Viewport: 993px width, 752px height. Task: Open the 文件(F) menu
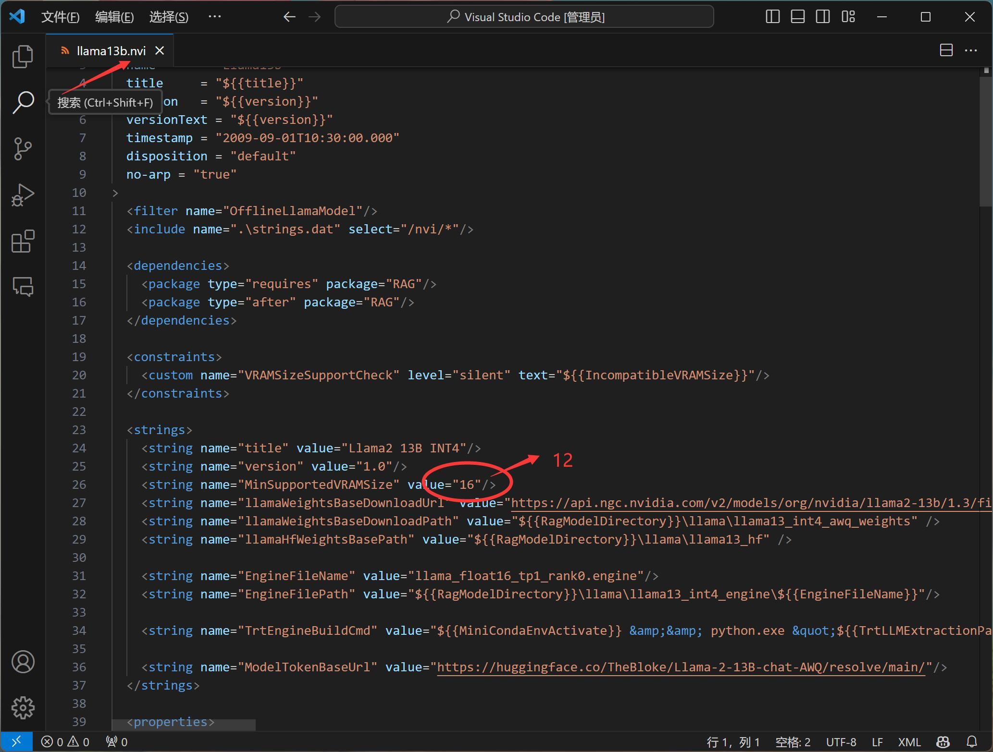click(x=60, y=17)
